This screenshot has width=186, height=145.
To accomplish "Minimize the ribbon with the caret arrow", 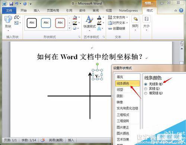I will pyautogui.click(x=176, y=11).
